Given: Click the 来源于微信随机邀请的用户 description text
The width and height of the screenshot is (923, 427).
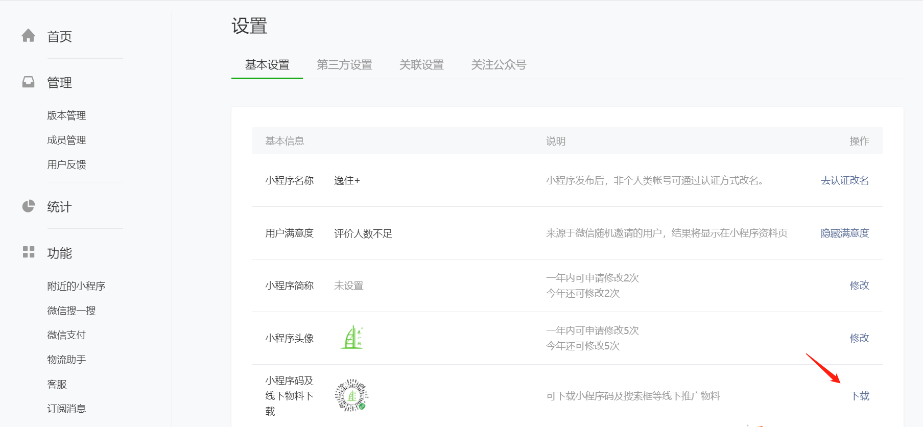Looking at the screenshot, I should pyautogui.click(x=667, y=233).
